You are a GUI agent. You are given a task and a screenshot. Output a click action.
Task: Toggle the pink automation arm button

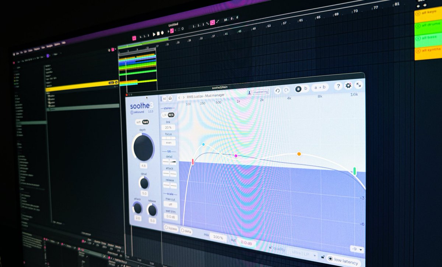coord(172,31)
